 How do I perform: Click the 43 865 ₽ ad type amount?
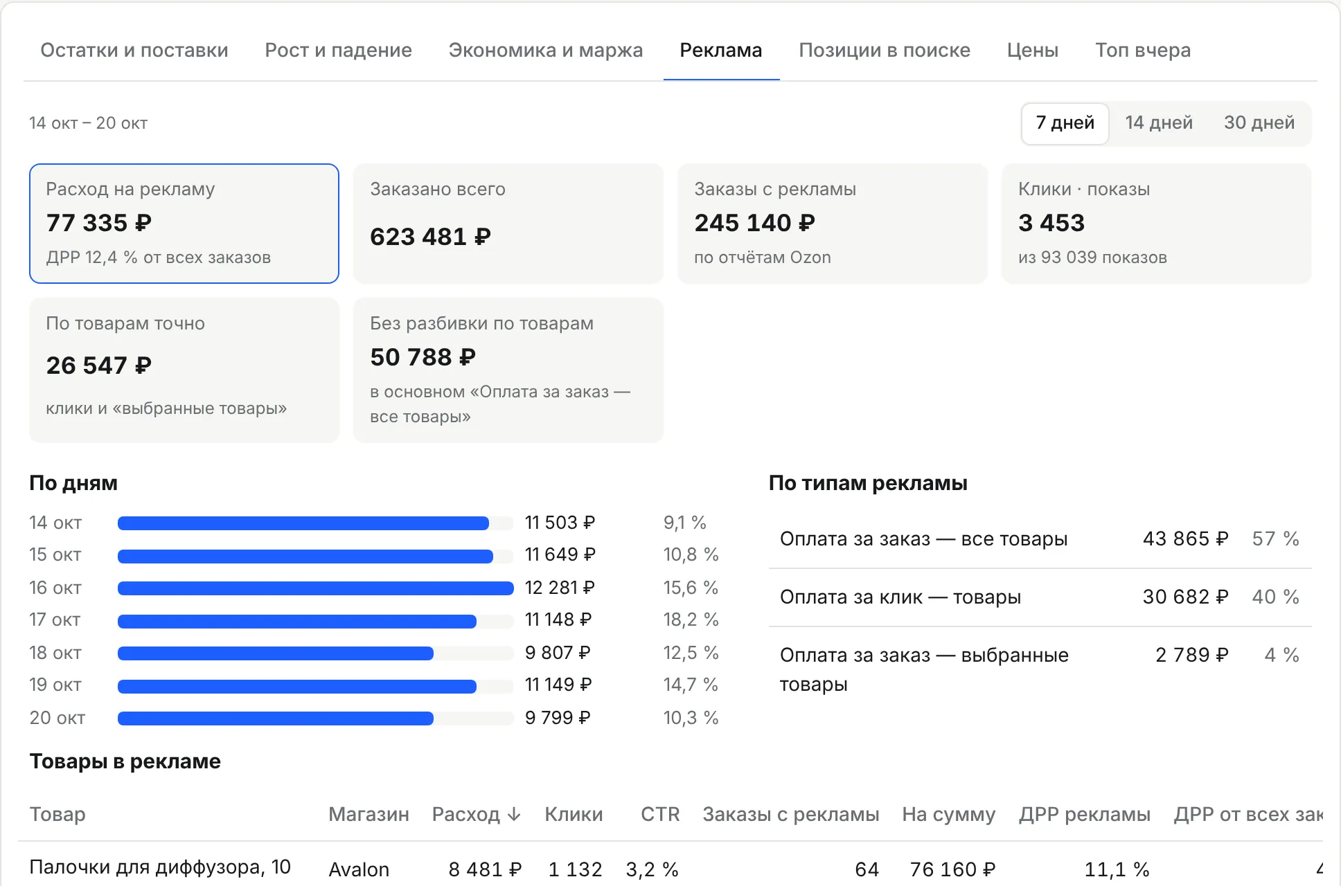(1185, 539)
